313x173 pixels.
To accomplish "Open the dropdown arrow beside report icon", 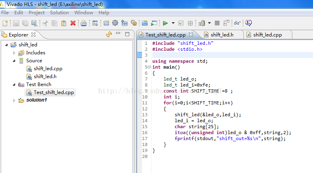I will 209,23.
